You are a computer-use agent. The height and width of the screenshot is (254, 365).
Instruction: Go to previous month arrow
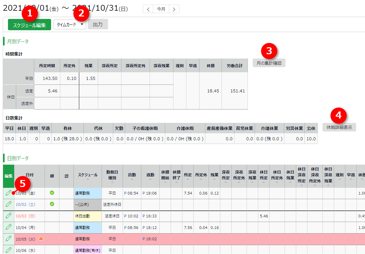(x=148, y=9)
